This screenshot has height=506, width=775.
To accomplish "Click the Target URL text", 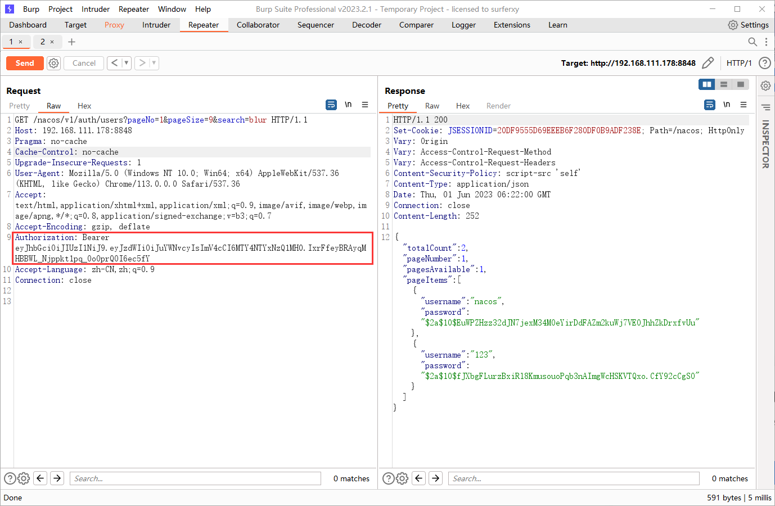I will coord(628,63).
